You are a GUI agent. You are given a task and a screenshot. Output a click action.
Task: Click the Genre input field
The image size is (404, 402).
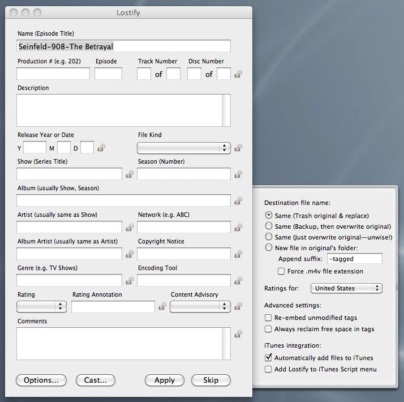69,280
